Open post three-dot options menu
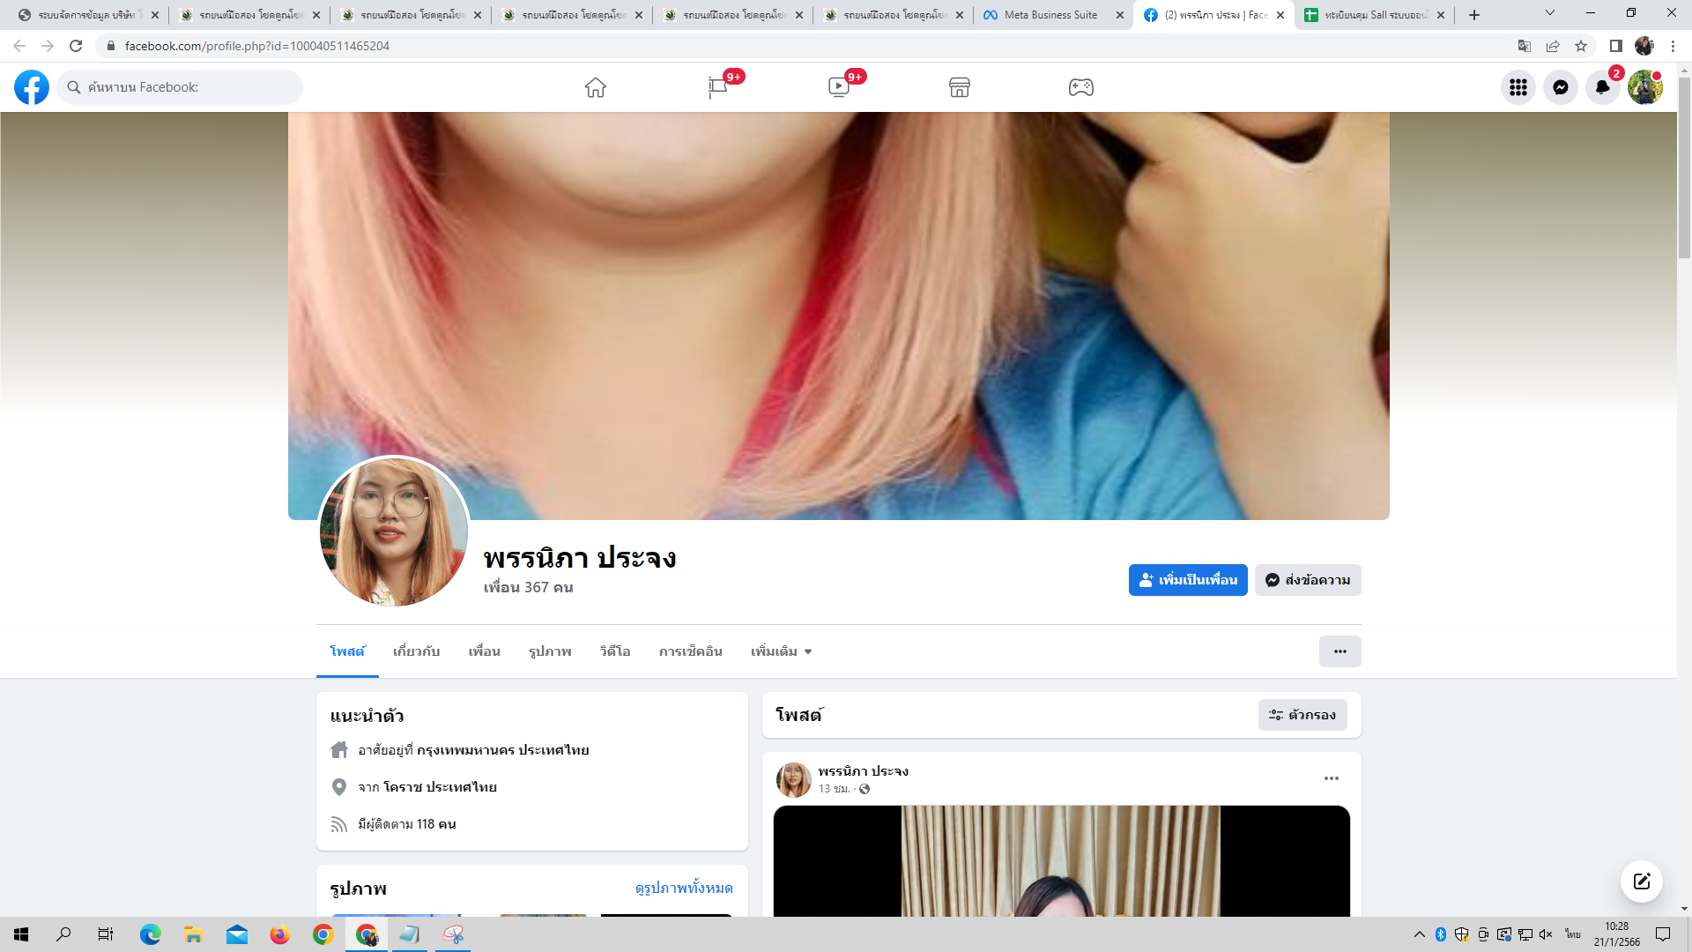This screenshot has width=1692, height=952. click(x=1332, y=778)
